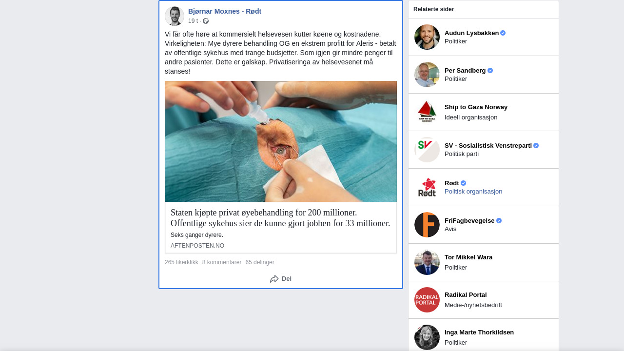Open Audun Lysbakken's avatar

pos(427,37)
